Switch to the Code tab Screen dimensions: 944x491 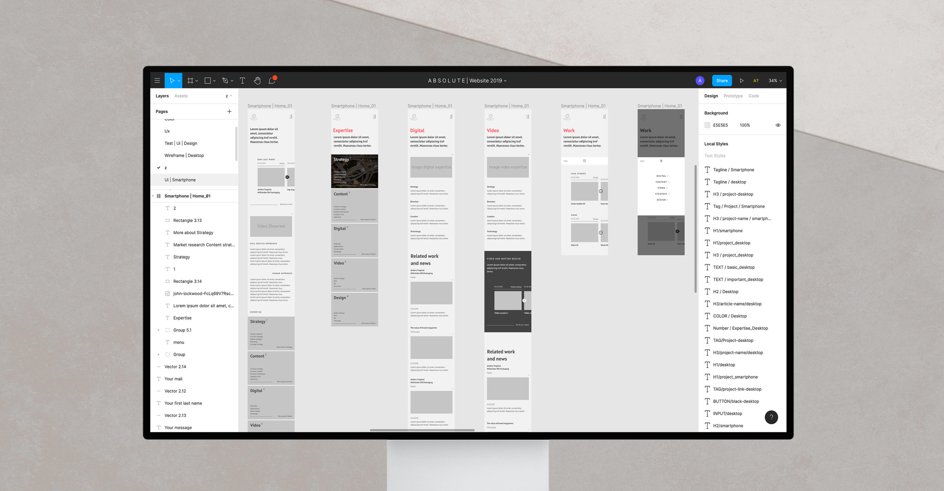[754, 96]
